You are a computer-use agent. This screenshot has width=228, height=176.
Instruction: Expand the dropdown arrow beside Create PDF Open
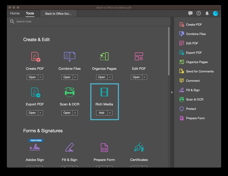[40, 77]
